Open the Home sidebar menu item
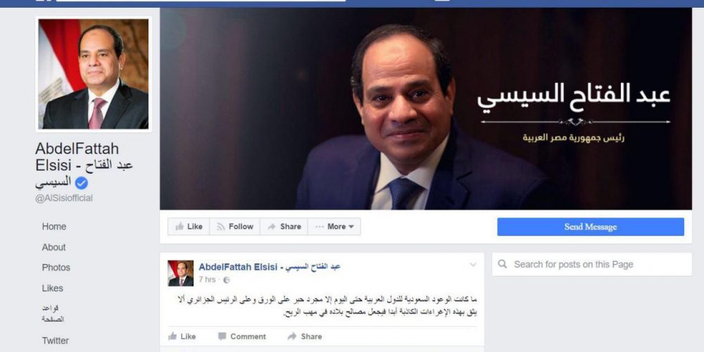704x352 pixels. pyautogui.click(x=54, y=227)
